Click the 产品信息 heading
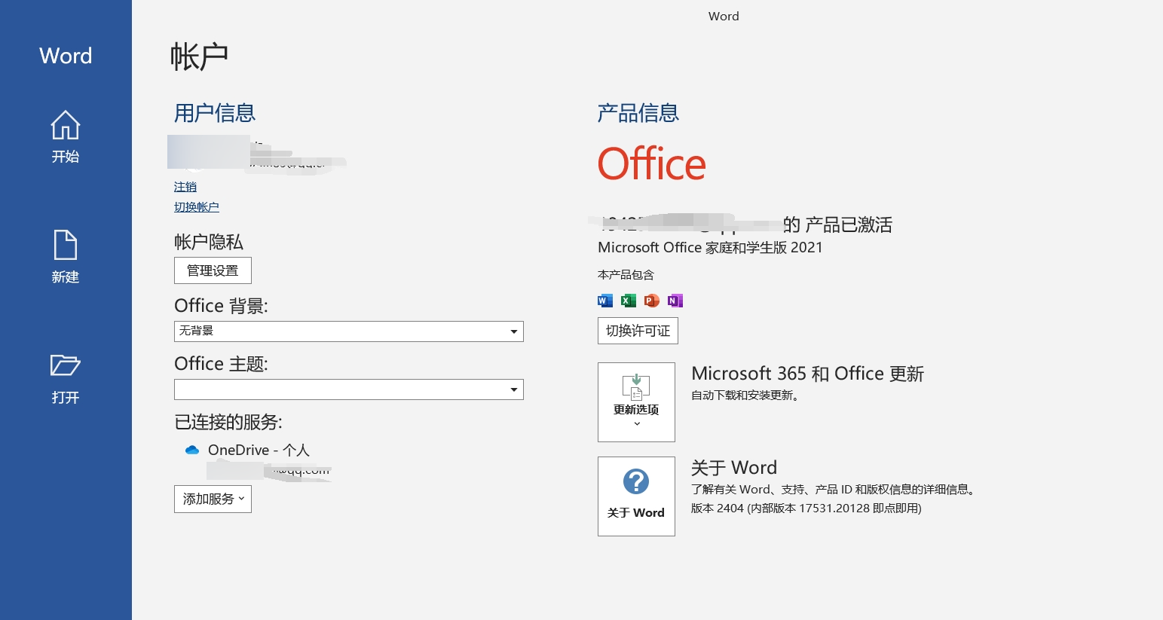The image size is (1163, 620). click(638, 113)
